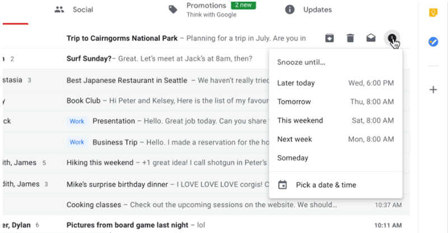Click the Work label on Presentation email
The height and width of the screenshot is (233, 448).
pyautogui.click(x=77, y=121)
